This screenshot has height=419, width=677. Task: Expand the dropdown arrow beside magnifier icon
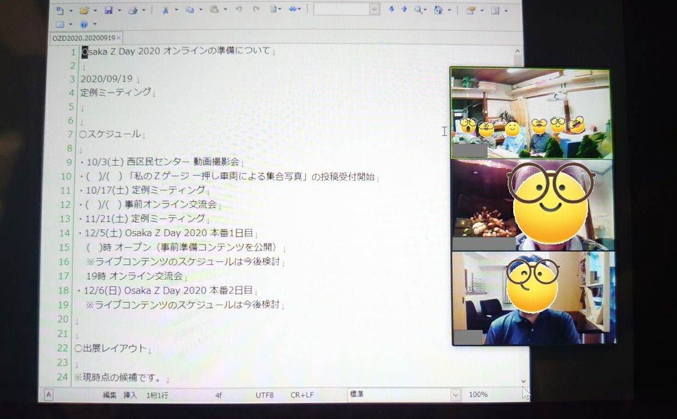pos(425,10)
